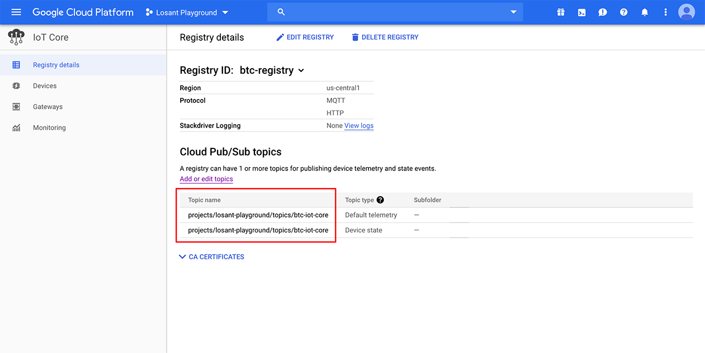Activate Cloud Shell from the top bar
This screenshot has width=705, height=353.
(x=582, y=12)
